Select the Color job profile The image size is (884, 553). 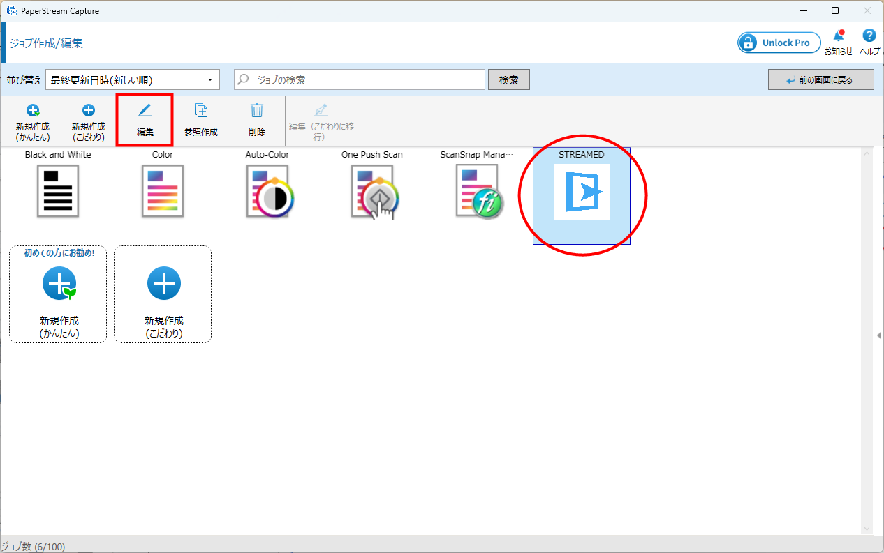163,190
